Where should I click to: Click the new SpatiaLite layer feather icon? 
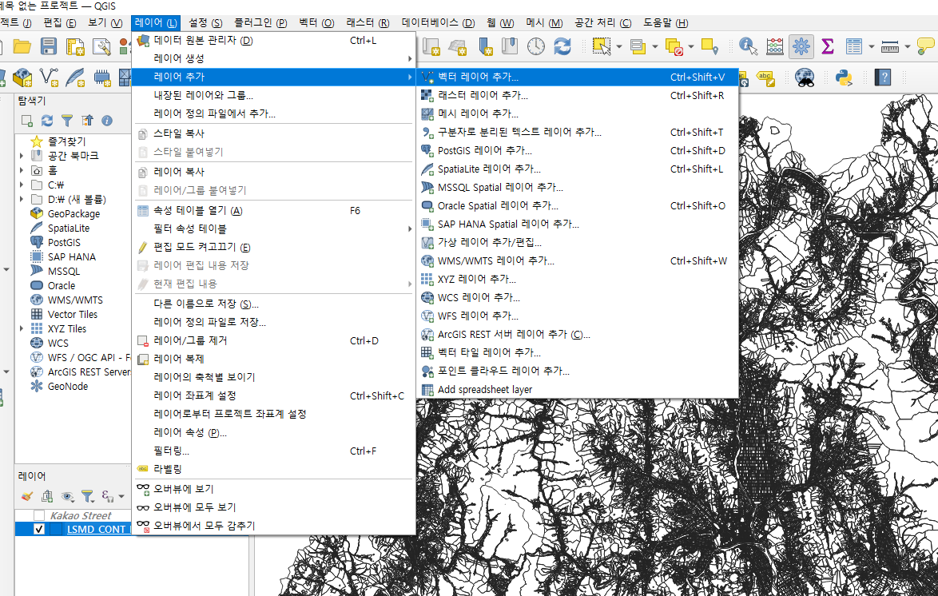click(75, 77)
